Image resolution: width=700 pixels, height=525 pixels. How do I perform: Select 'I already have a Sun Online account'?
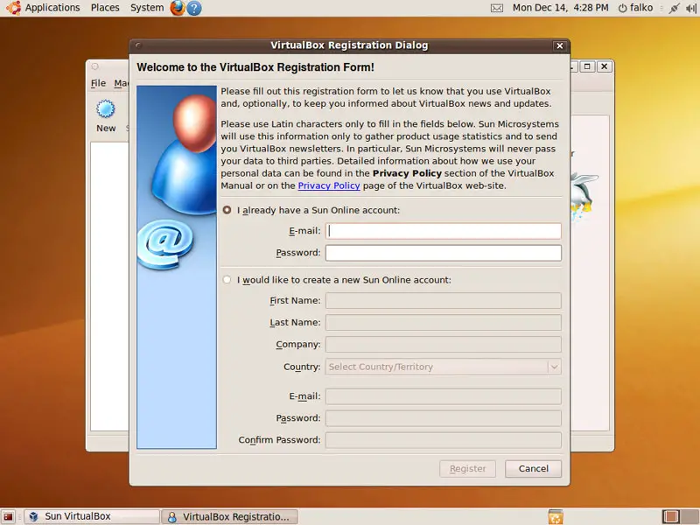coord(227,210)
